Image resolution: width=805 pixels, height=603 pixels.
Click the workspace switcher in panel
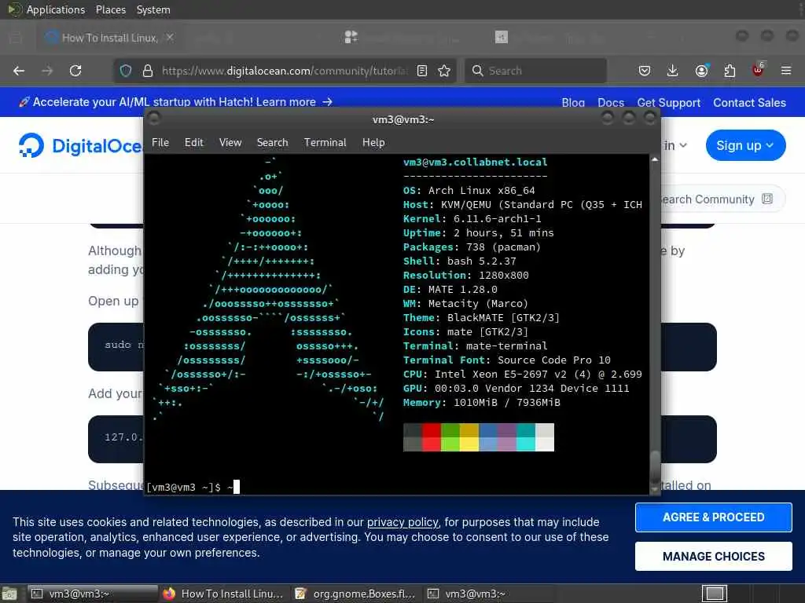coord(714,594)
